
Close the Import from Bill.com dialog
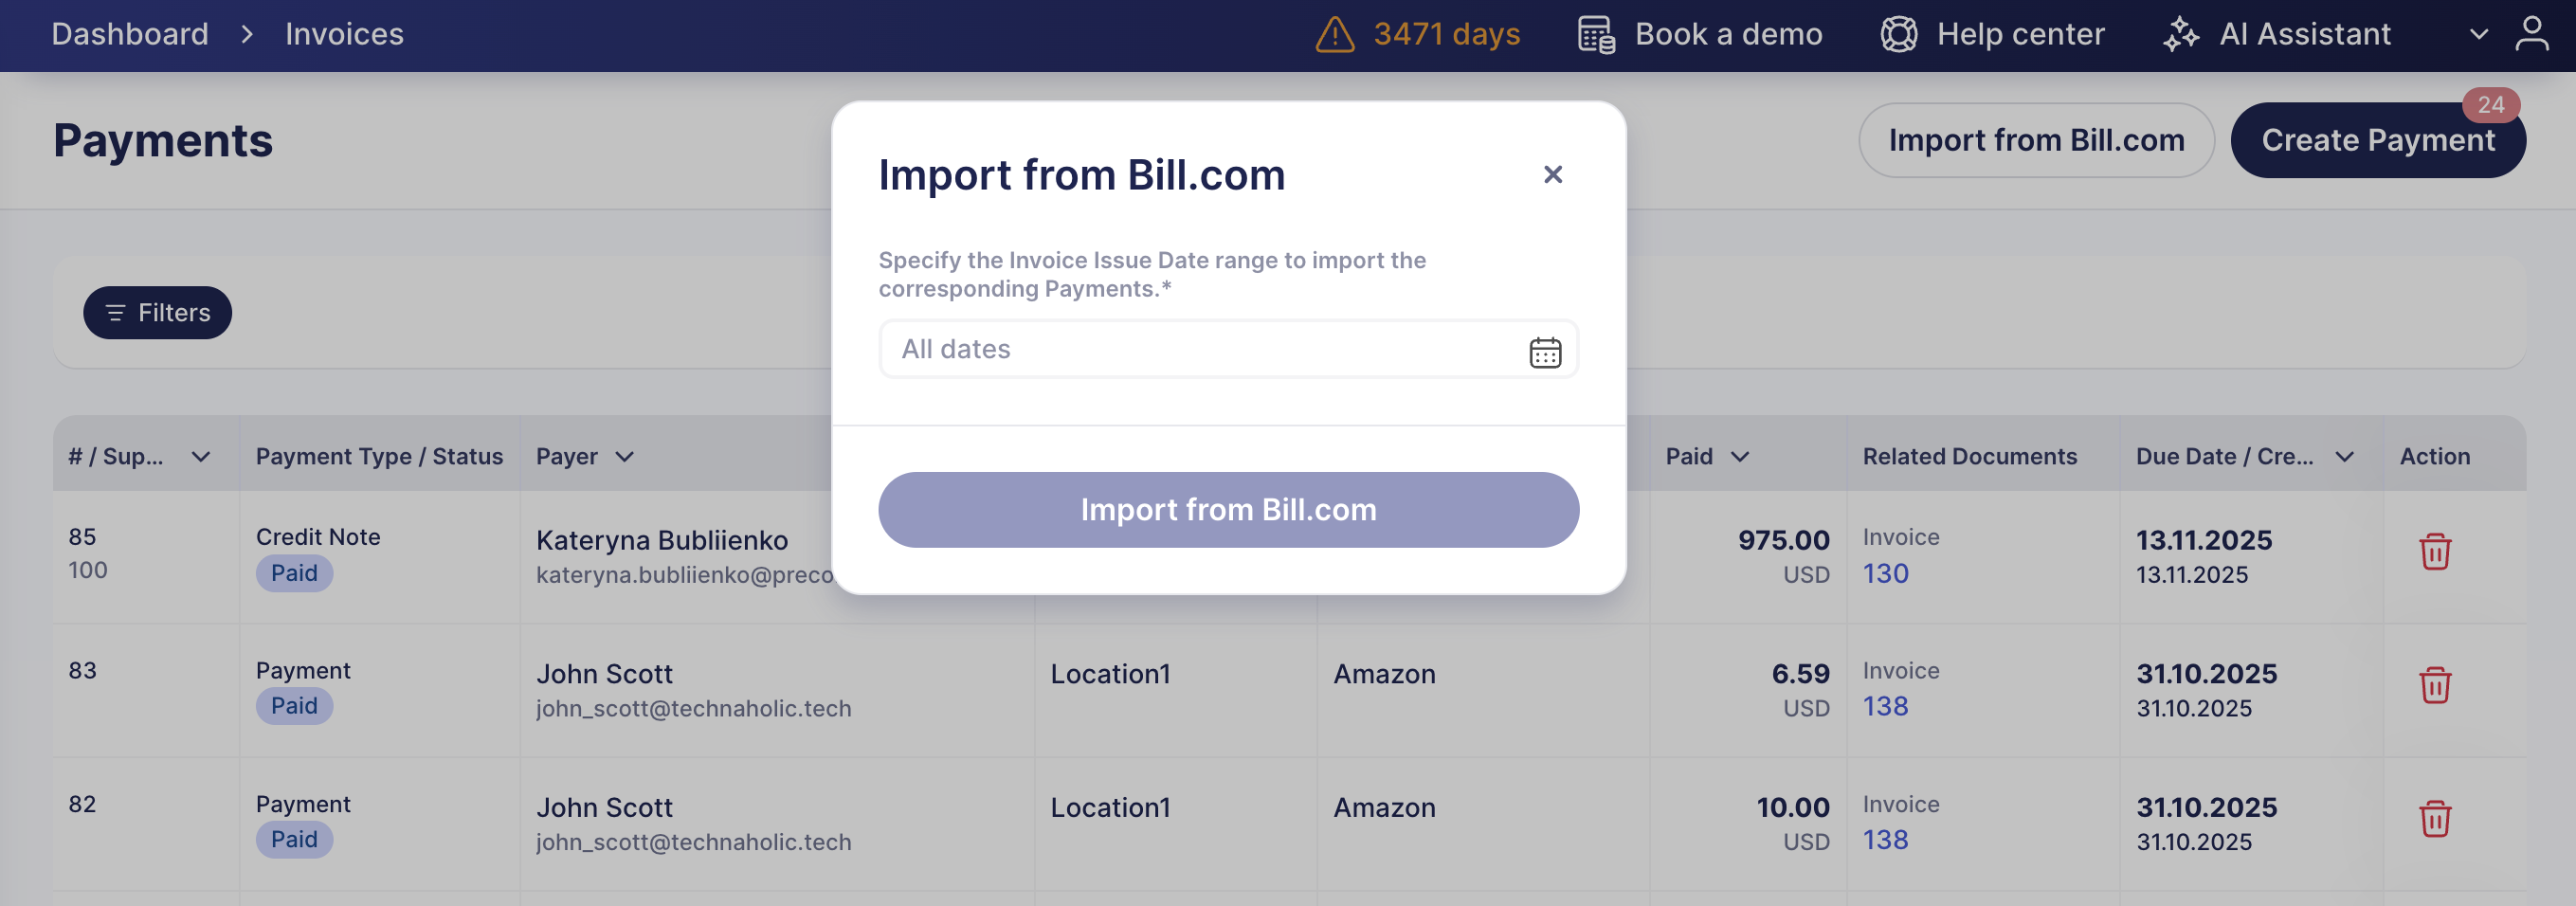(x=1552, y=175)
